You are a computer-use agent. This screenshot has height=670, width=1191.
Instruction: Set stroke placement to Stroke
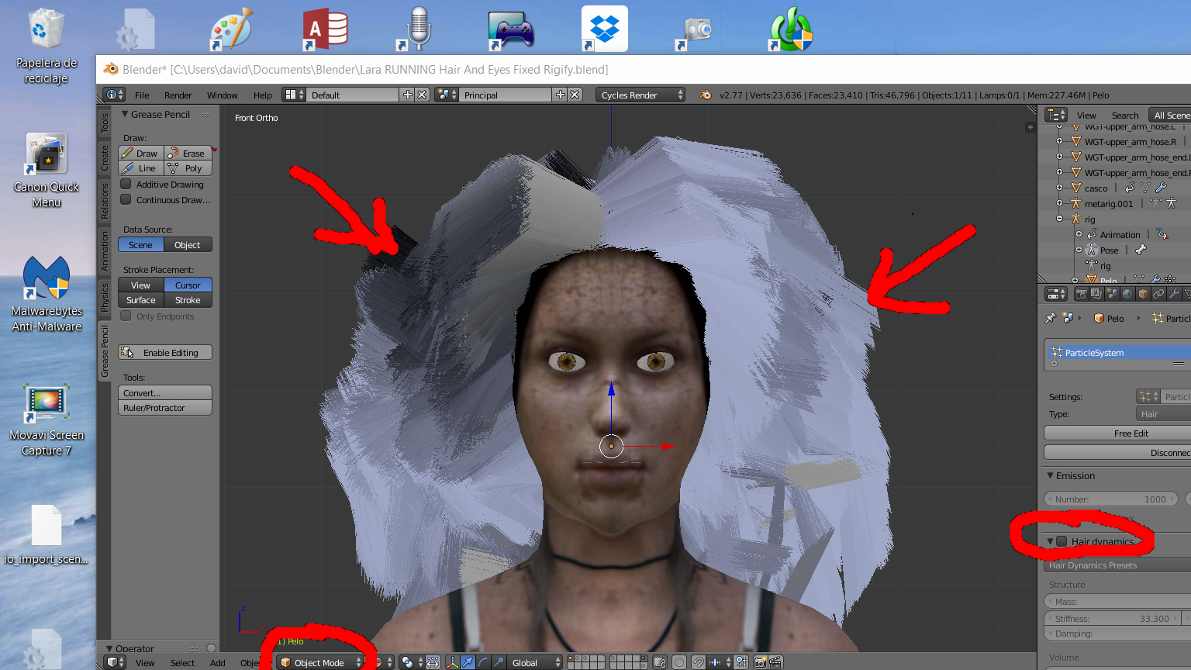tap(188, 300)
